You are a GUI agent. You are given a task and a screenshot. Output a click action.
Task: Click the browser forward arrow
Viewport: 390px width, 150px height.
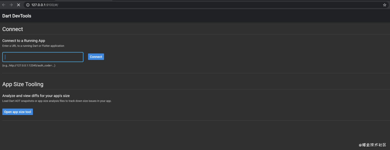click(11, 5)
